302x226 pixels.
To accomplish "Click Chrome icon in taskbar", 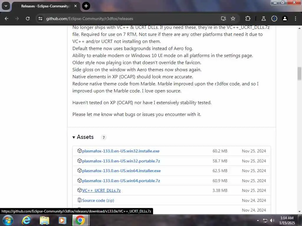I will tap(80, 220).
